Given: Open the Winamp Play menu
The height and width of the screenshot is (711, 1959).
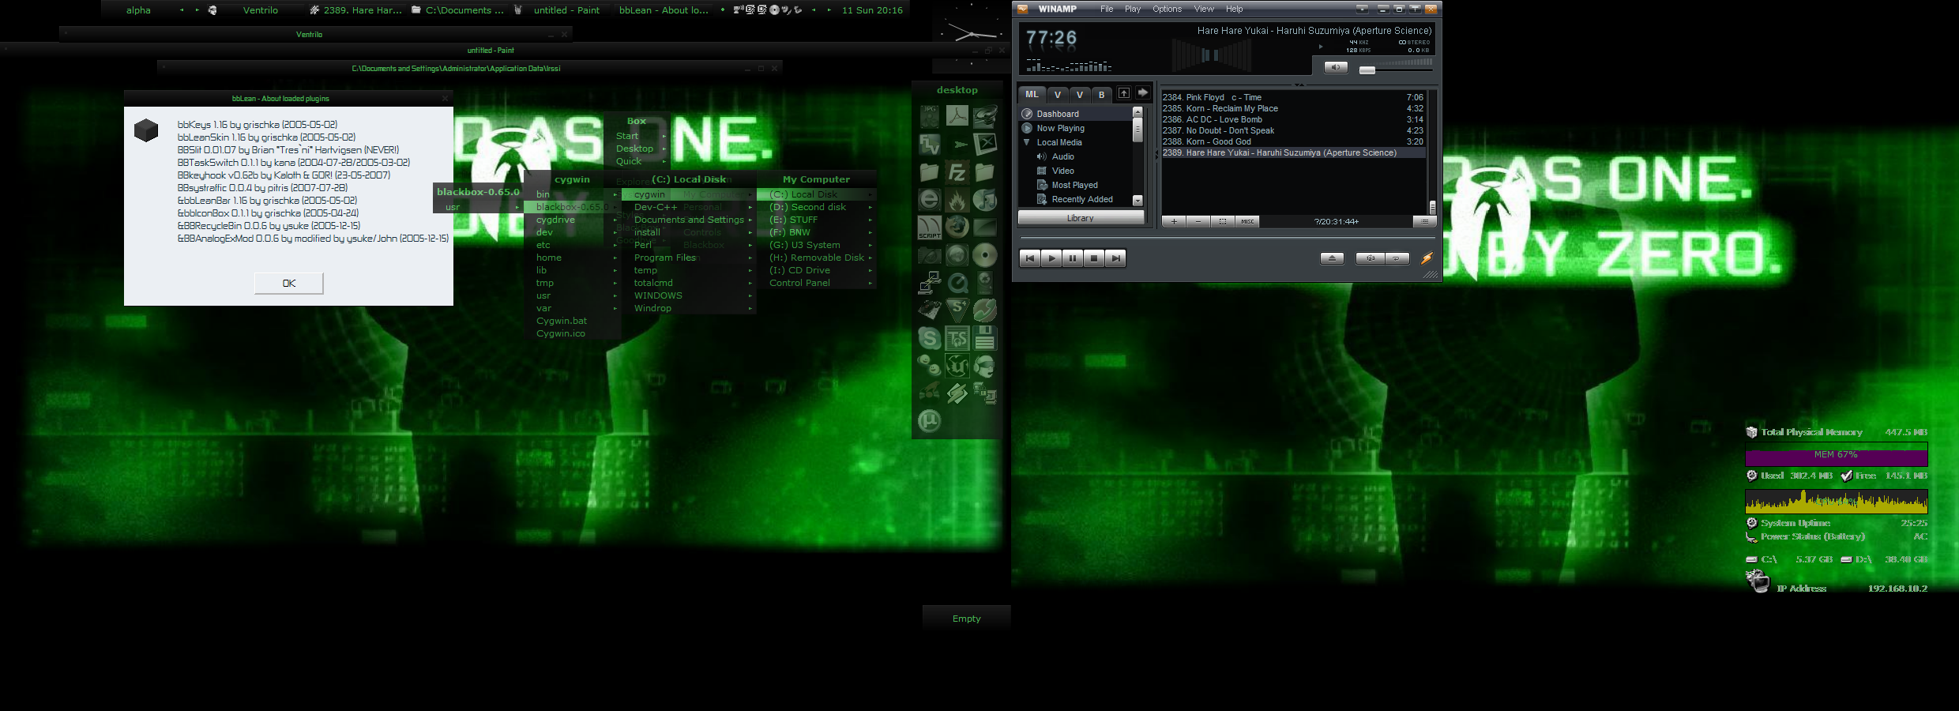Looking at the screenshot, I should click(x=1133, y=9).
